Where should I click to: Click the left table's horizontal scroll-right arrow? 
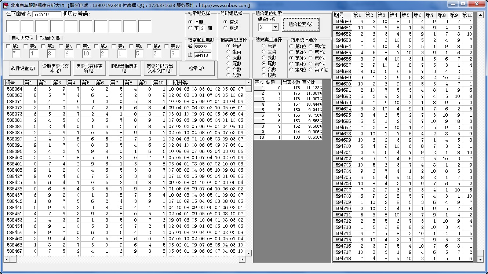(x=242, y=259)
